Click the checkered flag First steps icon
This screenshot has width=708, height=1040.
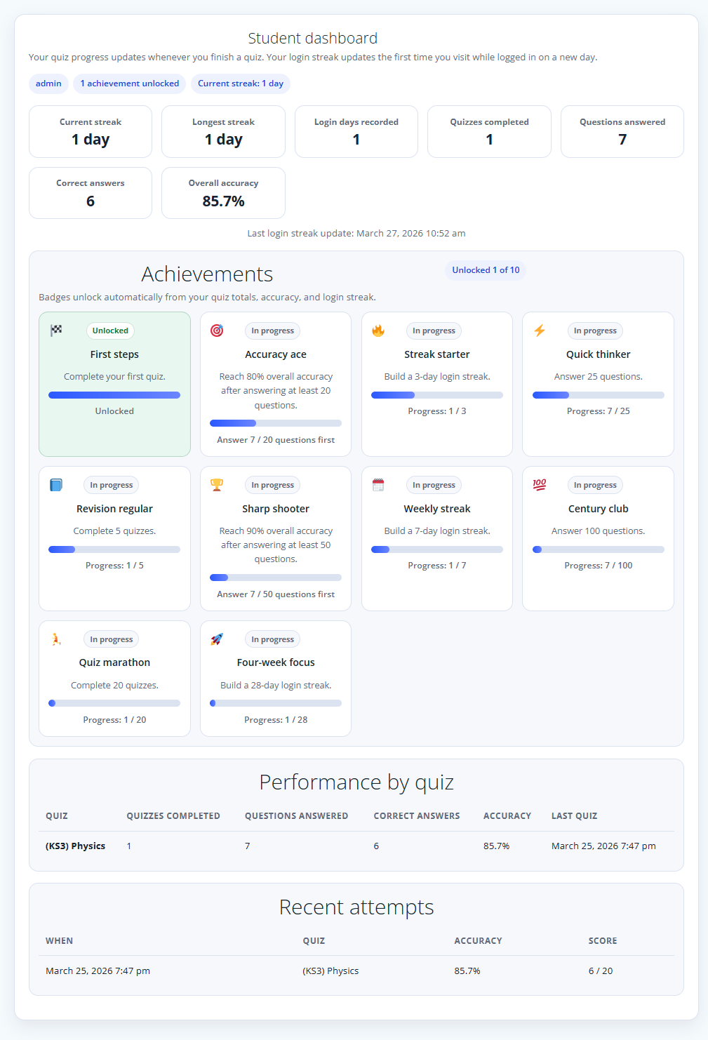click(x=56, y=331)
